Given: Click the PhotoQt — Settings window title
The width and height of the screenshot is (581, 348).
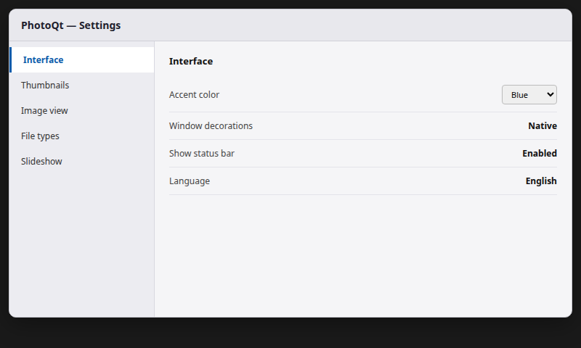Looking at the screenshot, I should (70, 25).
